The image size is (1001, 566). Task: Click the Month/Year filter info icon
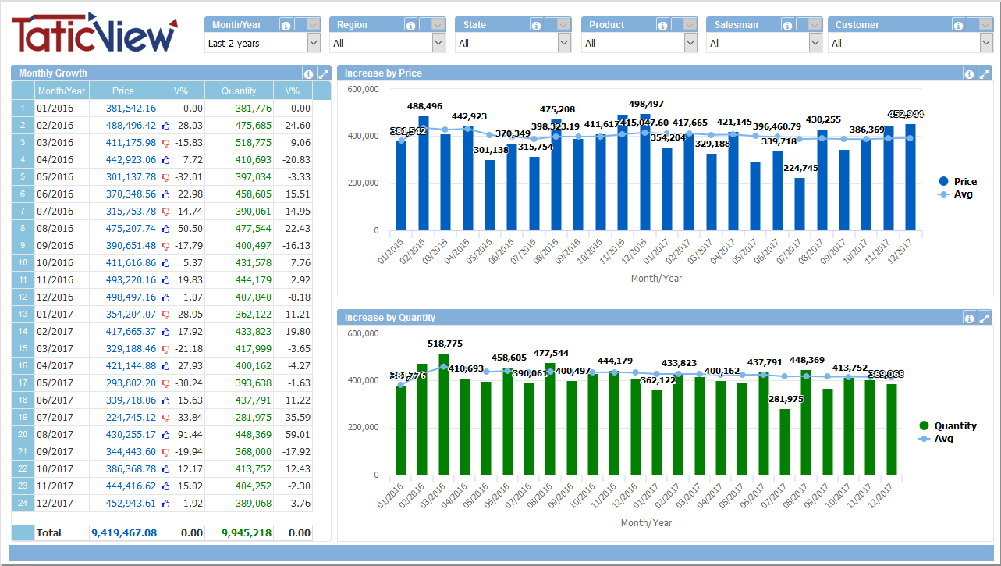tap(287, 24)
